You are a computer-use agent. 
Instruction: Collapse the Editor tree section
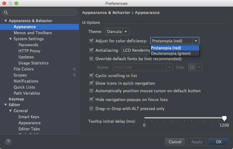tap(5, 105)
